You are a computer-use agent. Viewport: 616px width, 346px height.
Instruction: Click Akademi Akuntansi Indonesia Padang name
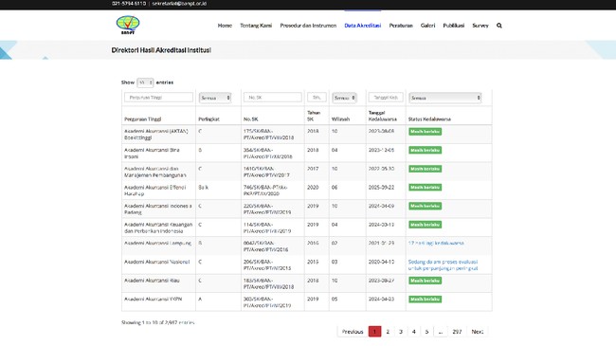[158, 209]
